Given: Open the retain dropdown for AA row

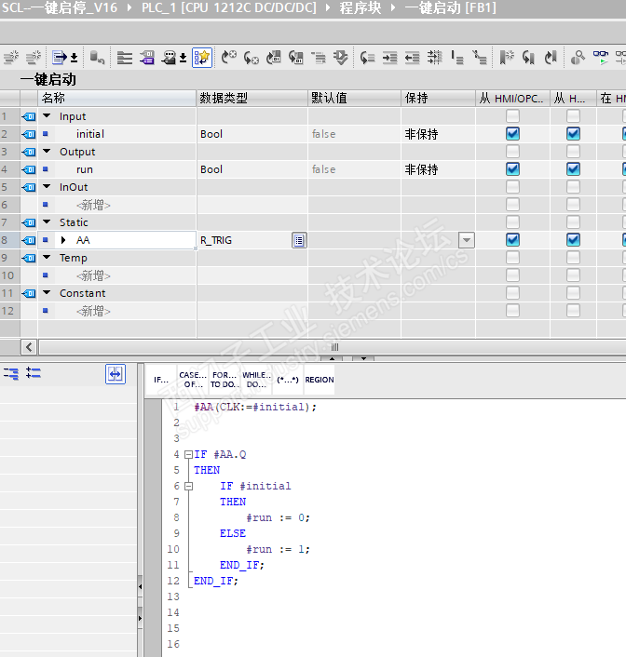Looking at the screenshot, I should 466,240.
